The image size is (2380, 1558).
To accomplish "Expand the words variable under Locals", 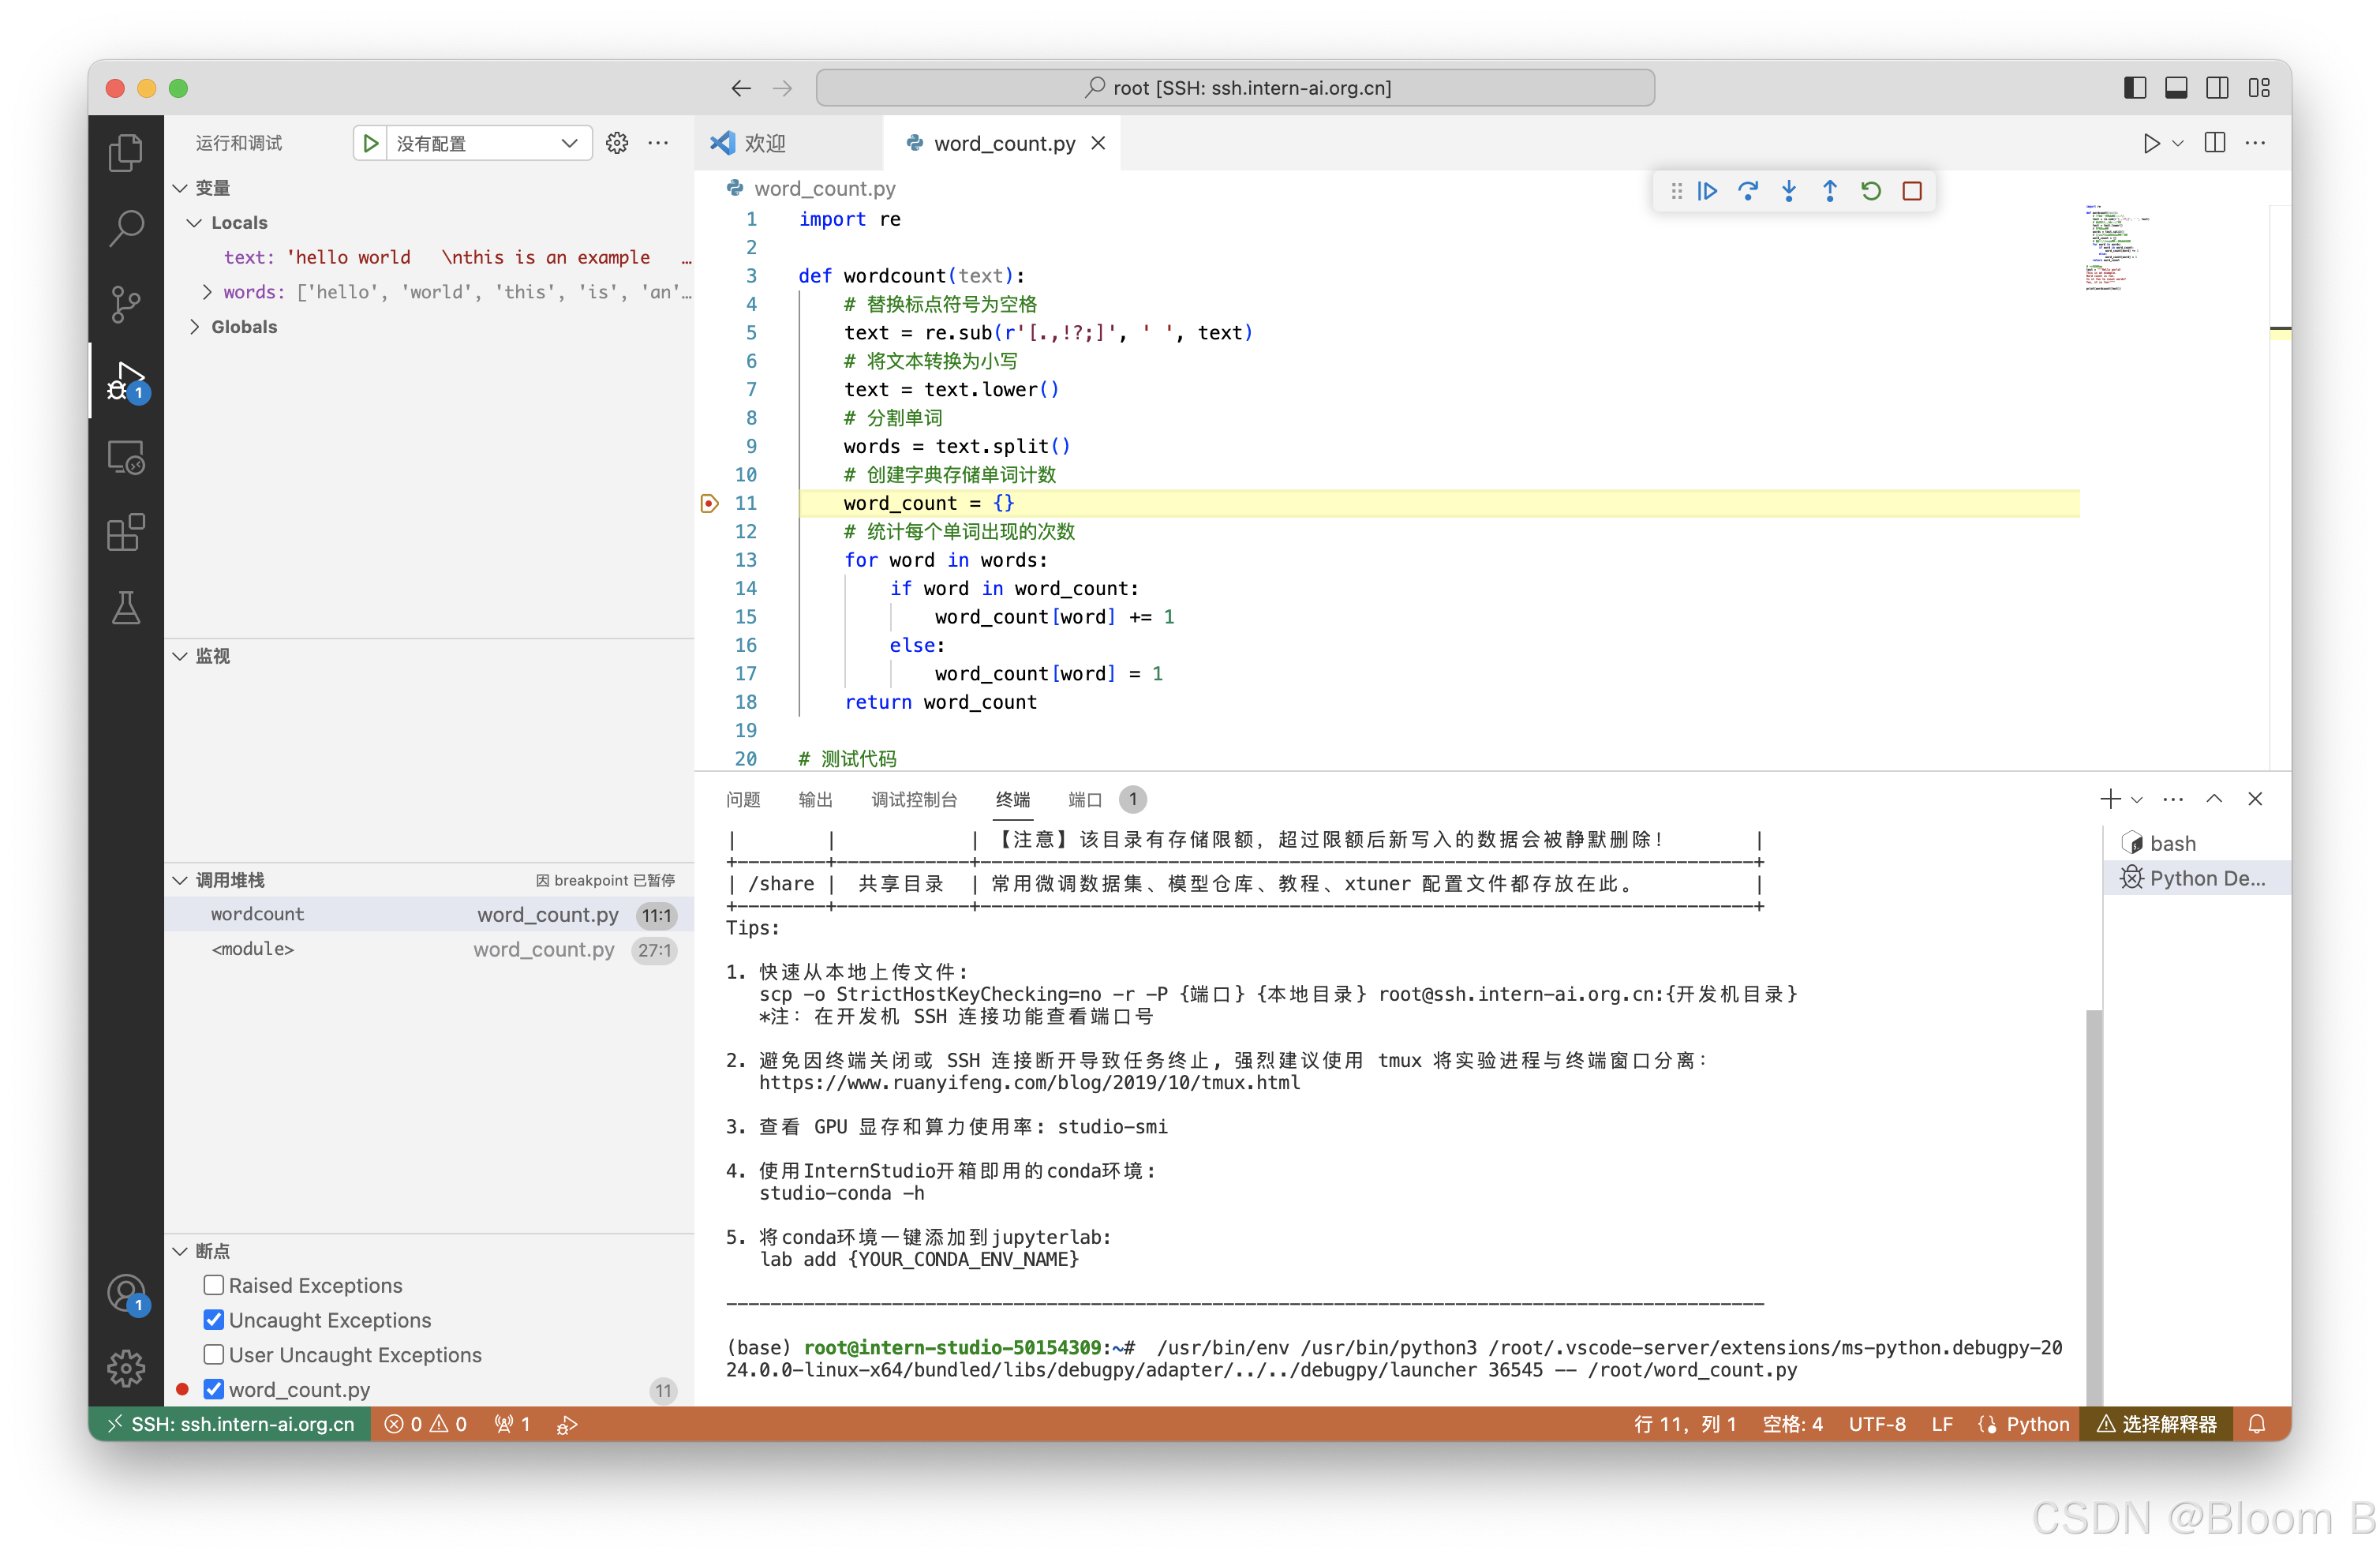I will tap(207, 292).
